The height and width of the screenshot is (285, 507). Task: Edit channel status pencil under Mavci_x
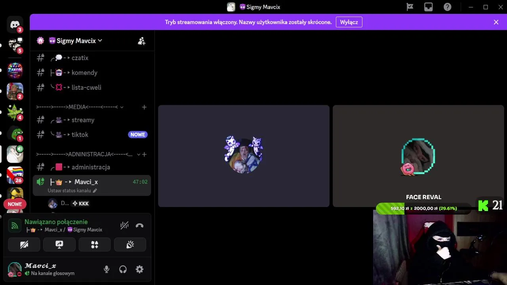95,191
